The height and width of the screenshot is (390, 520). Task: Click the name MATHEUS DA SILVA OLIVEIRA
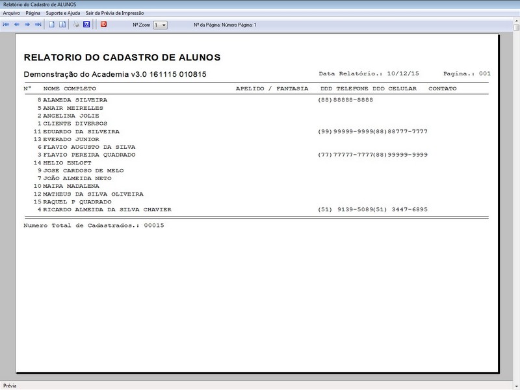93,194
